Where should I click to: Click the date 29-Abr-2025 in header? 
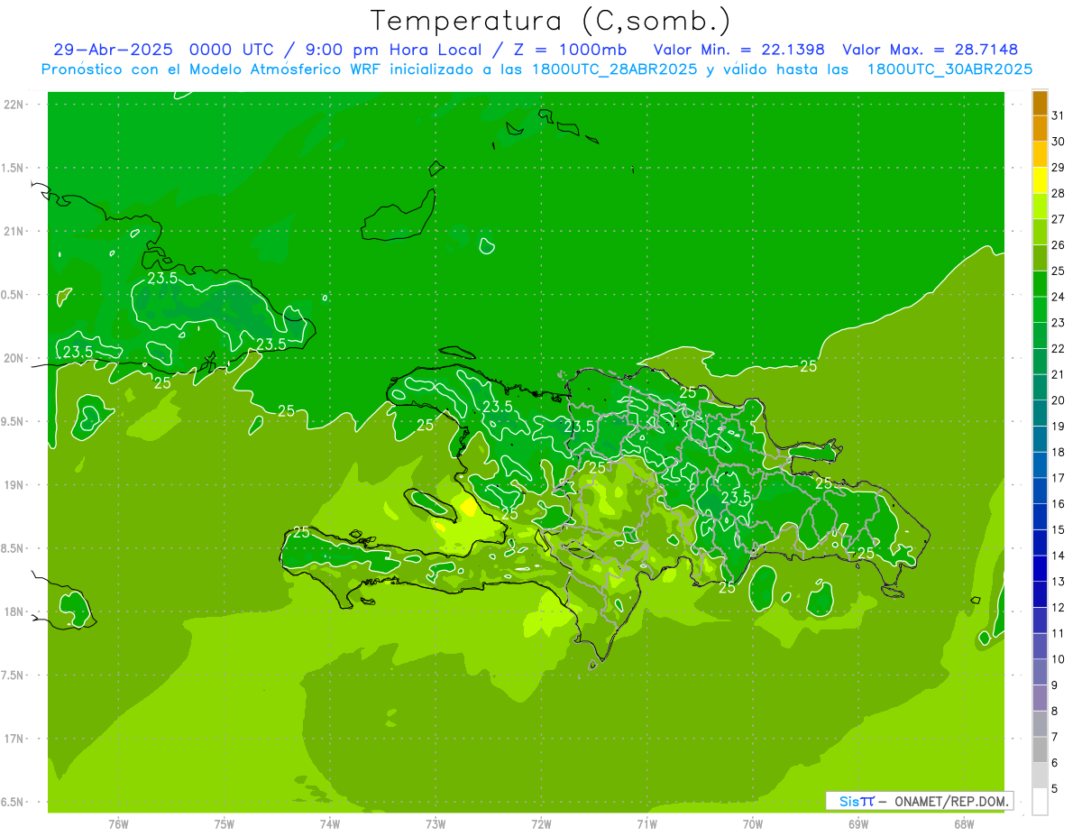click(x=114, y=50)
